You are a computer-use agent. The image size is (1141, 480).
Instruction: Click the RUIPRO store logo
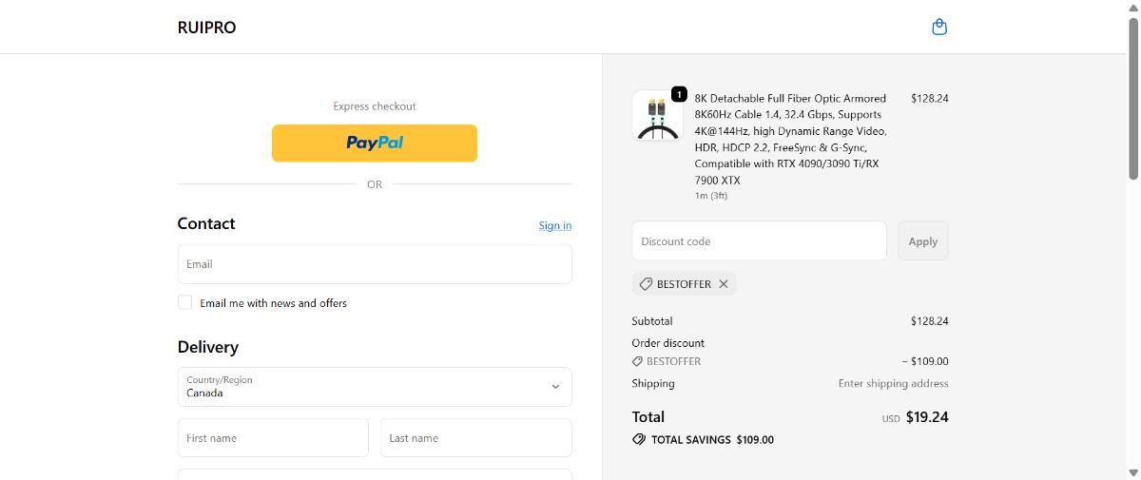[206, 28]
